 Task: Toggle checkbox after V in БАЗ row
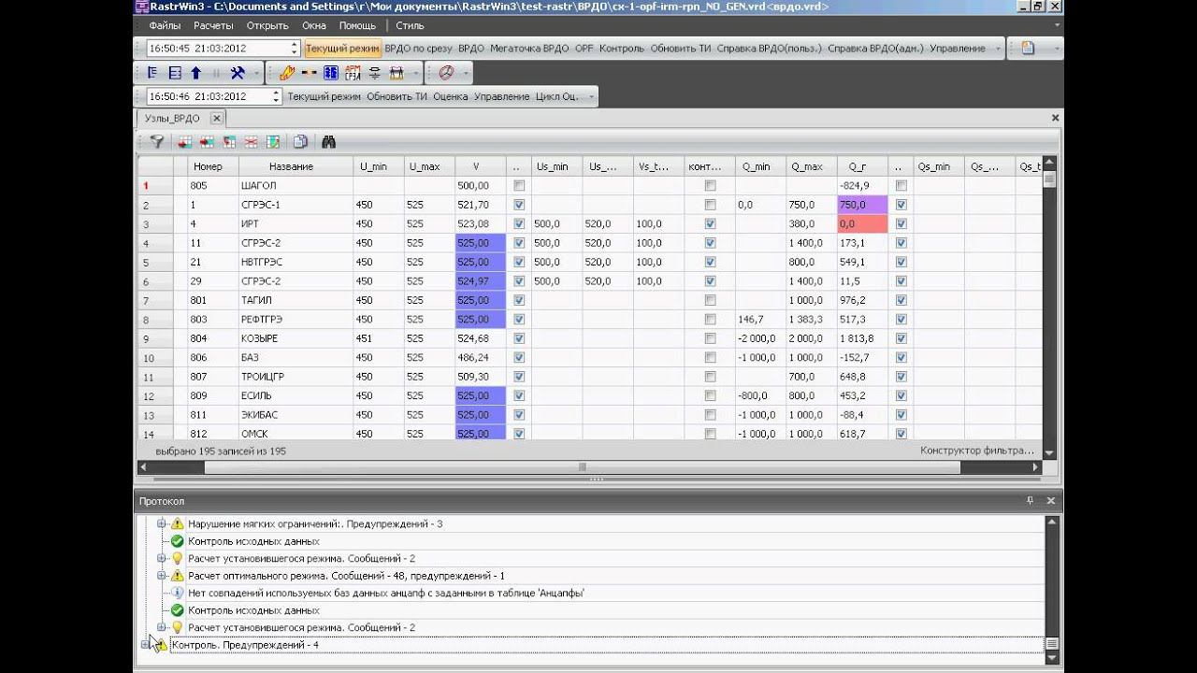click(519, 358)
